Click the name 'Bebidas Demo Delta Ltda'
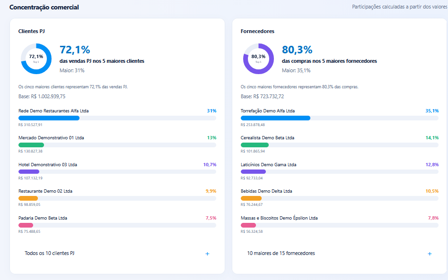Image resolution: width=448 pixels, height=280 pixels. tap(266, 191)
